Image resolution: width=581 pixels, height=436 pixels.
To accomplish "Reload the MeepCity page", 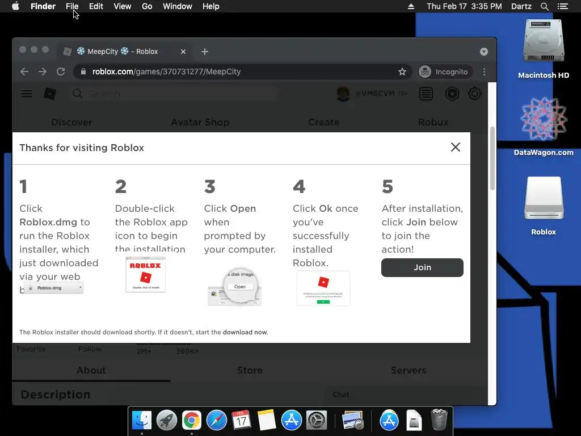I will (x=61, y=72).
